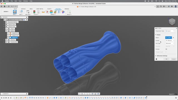Toggle visibility eye of Bodies folder

[6, 31]
